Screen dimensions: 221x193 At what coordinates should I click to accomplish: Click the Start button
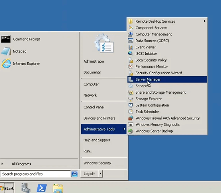[7, 188]
